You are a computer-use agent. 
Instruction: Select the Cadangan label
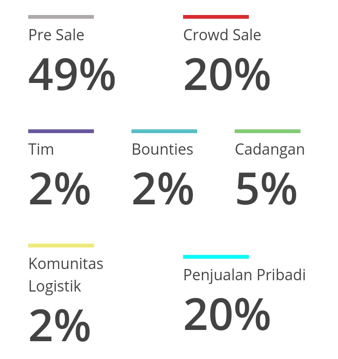point(270,150)
